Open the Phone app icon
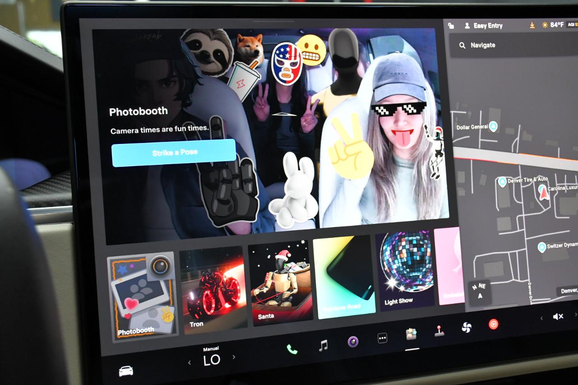 point(292,349)
